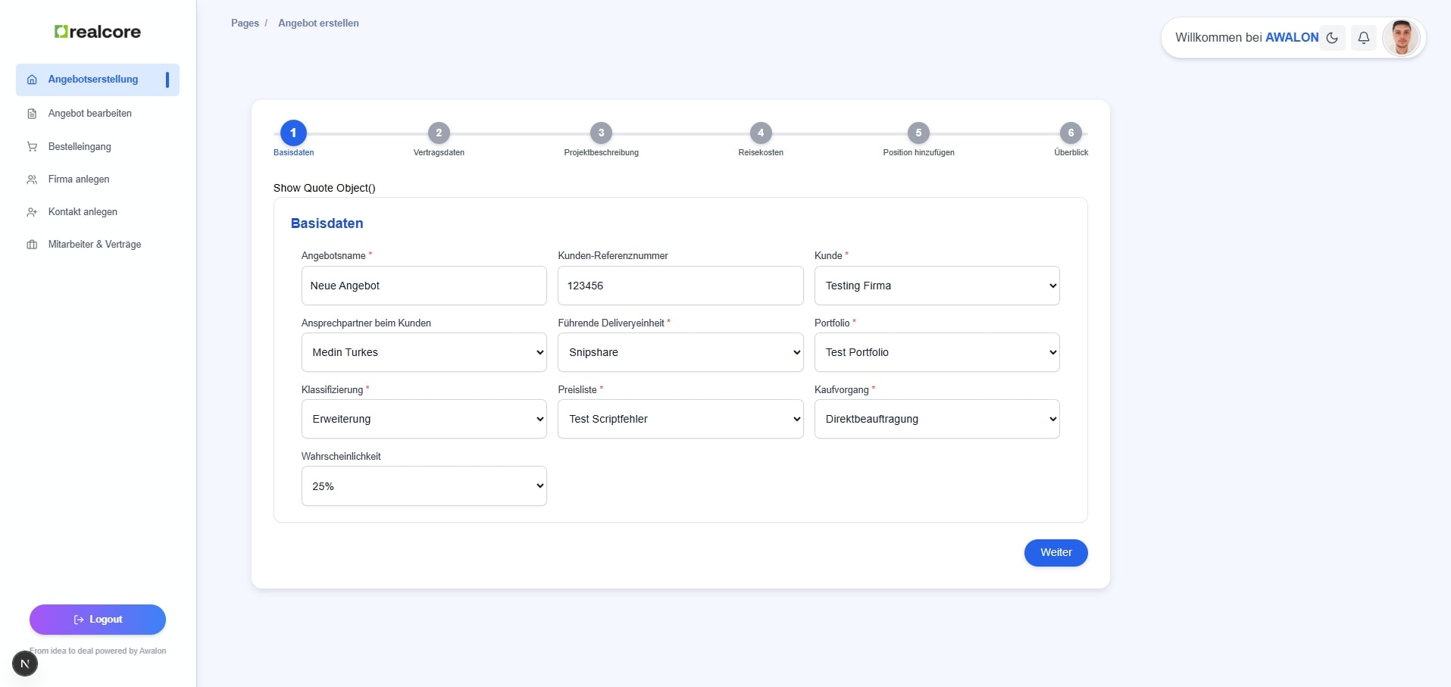1451x687 pixels.
Task: Open notifications bell icon
Action: [1363, 38]
